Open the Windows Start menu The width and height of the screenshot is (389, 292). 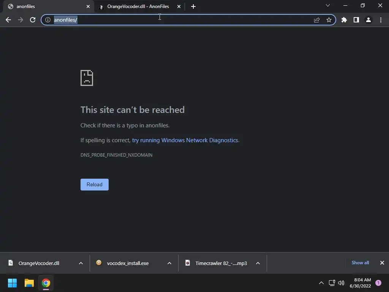[x=12, y=283]
